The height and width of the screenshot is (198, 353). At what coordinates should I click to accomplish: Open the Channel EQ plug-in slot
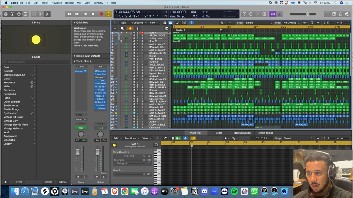click(81, 71)
